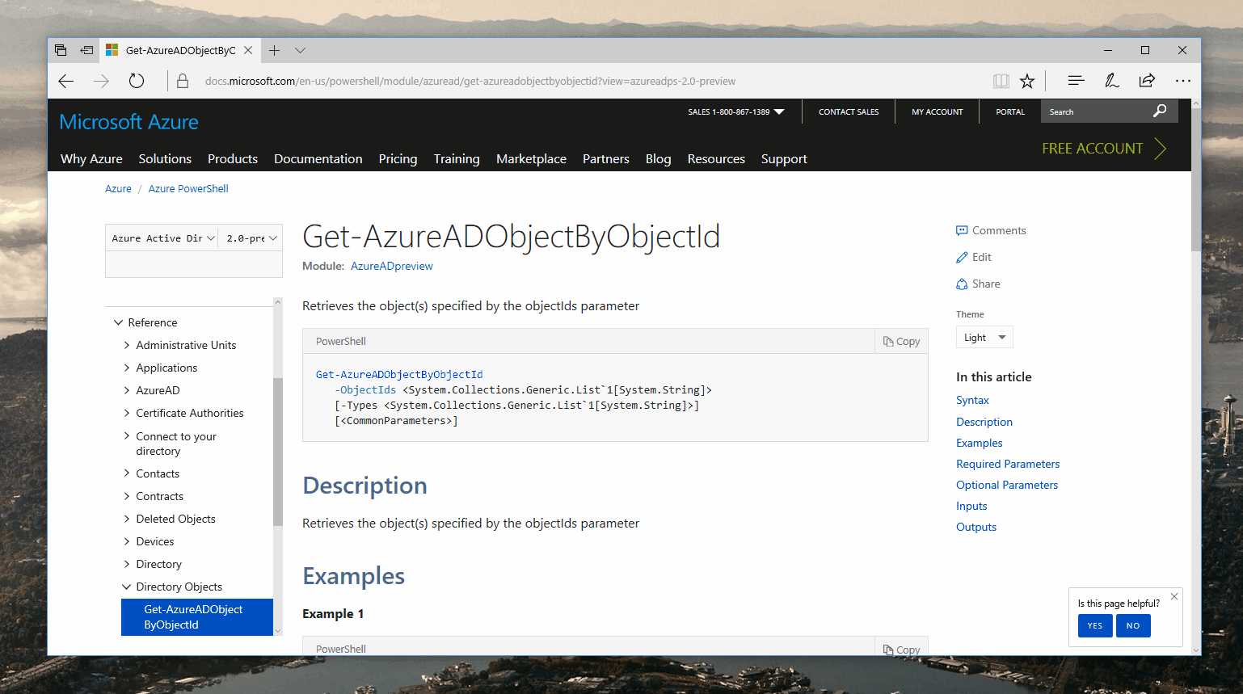Click YES on the page helpful prompt
Viewport: 1243px width, 694px height.
(1094, 625)
